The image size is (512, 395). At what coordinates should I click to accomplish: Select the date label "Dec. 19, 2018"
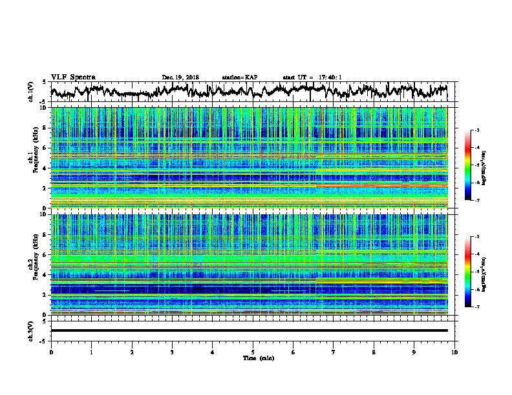tap(180, 77)
